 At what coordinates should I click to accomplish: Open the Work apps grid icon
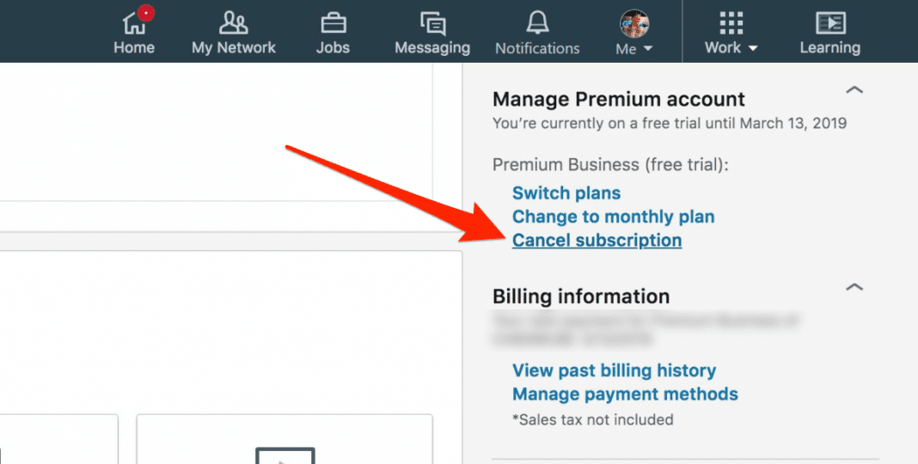(731, 22)
